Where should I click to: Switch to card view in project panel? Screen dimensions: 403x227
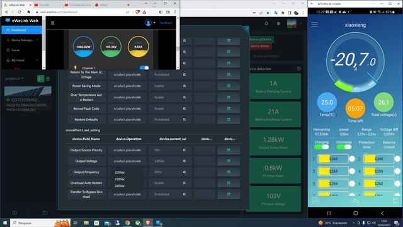click(40, 78)
